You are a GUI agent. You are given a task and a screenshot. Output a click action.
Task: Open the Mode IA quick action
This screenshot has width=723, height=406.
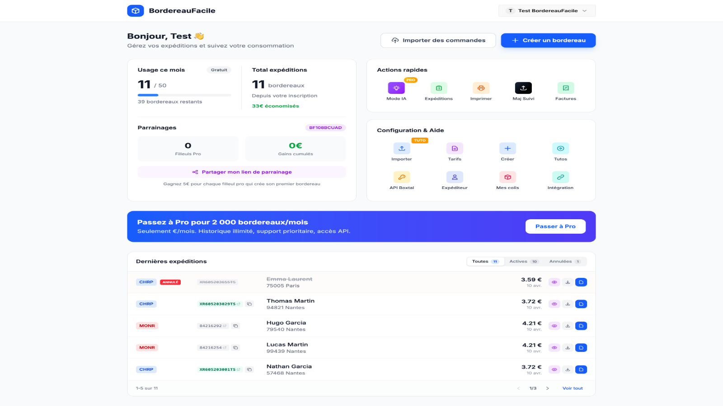(x=396, y=88)
